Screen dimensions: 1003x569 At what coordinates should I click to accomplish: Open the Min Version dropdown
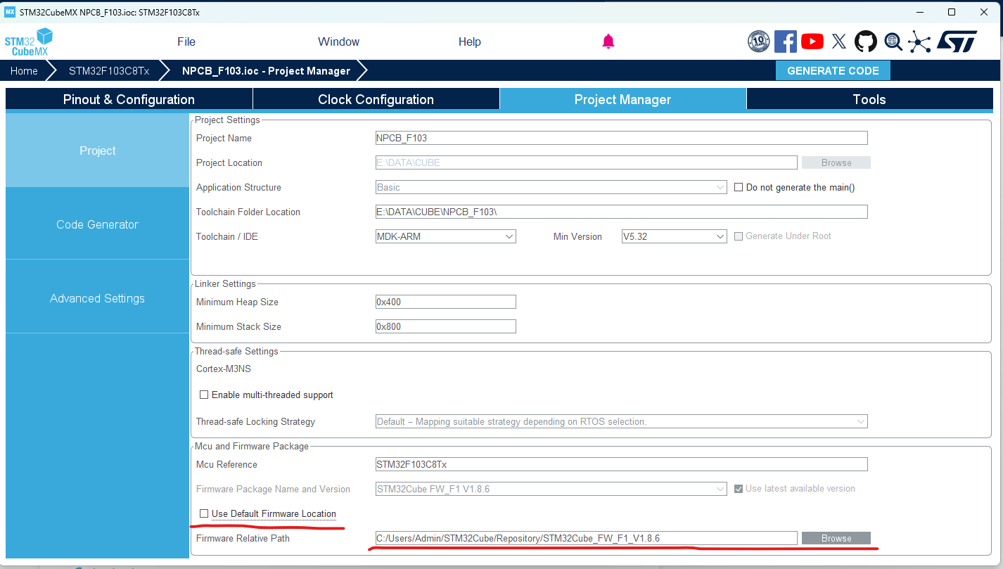click(x=674, y=237)
